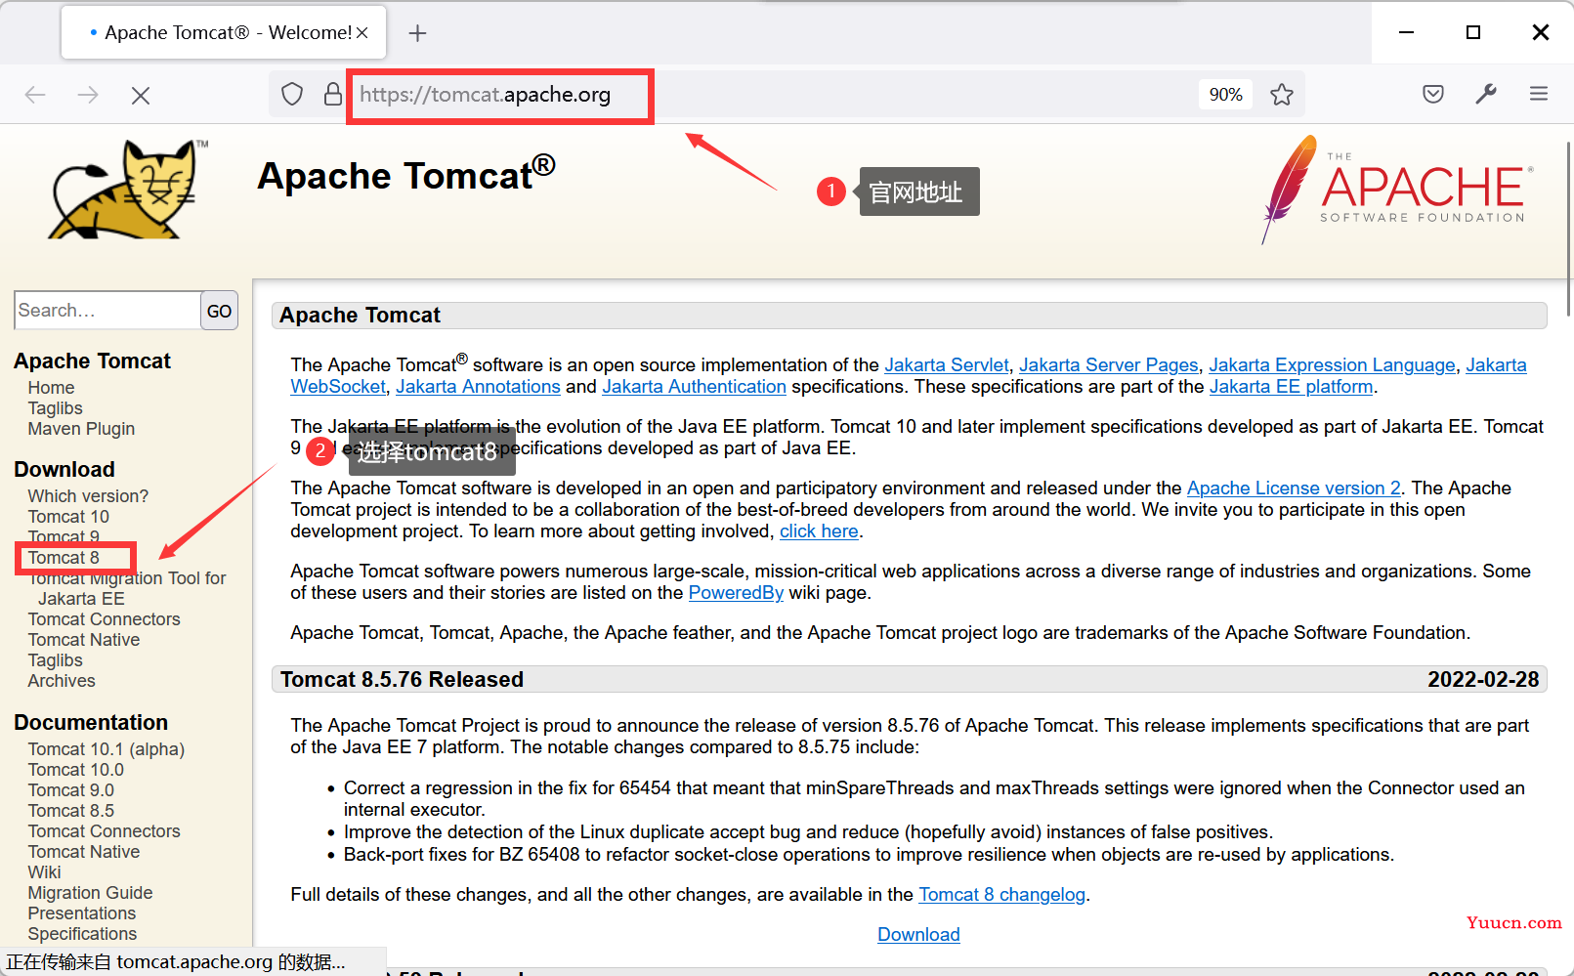
Task: Select the 2022-02-28 release date
Action: (x=1483, y=680)
